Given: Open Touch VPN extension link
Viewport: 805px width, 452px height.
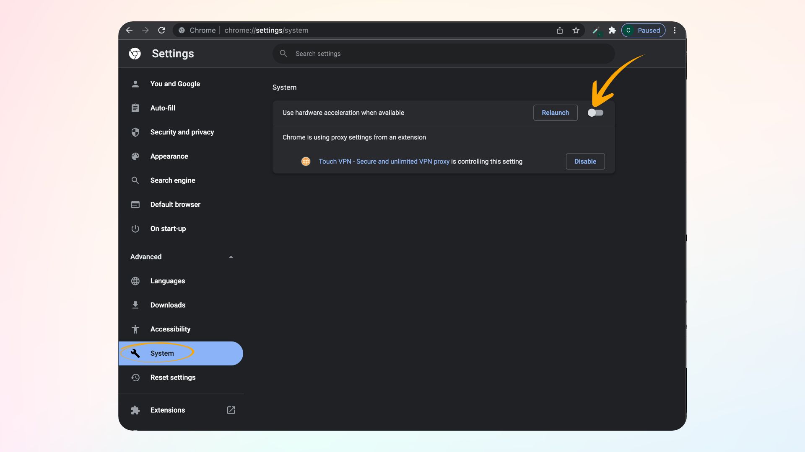Looking at the screenshot, I should [x=384, y=162].
